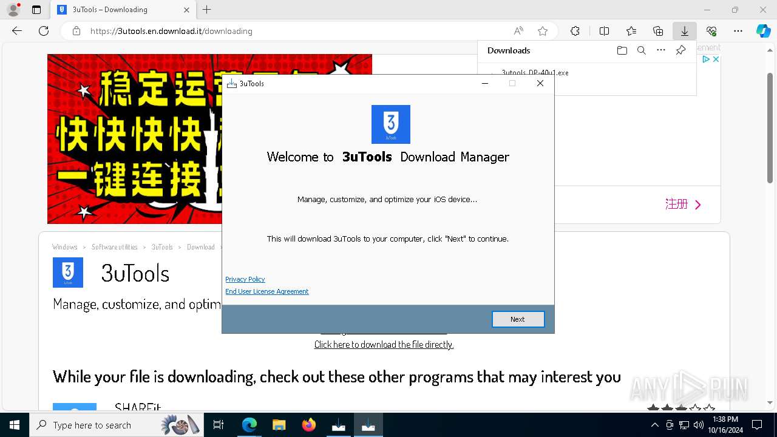
Task: Click here to download the file directly
Action: (x=384, y=344)
